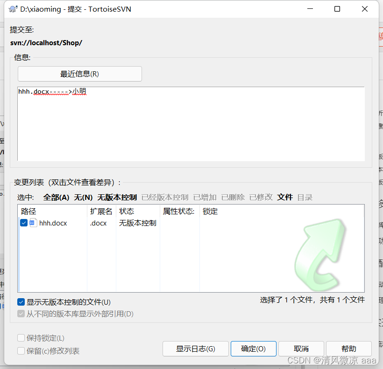Click the 已增加 filter link
Screen dimensions: 383x369
pos(205,197)
